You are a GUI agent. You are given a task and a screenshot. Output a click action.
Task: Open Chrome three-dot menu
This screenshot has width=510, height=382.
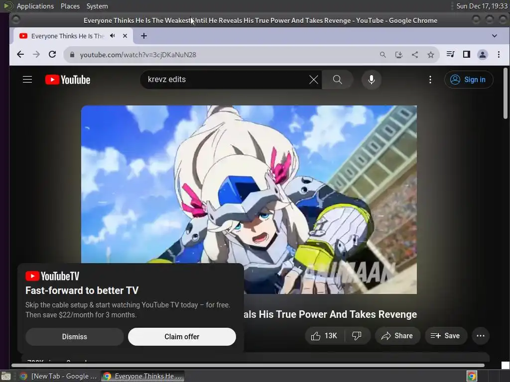point(499,55)
